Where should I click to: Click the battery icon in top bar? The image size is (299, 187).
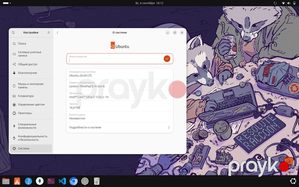(x=294, y=3)
